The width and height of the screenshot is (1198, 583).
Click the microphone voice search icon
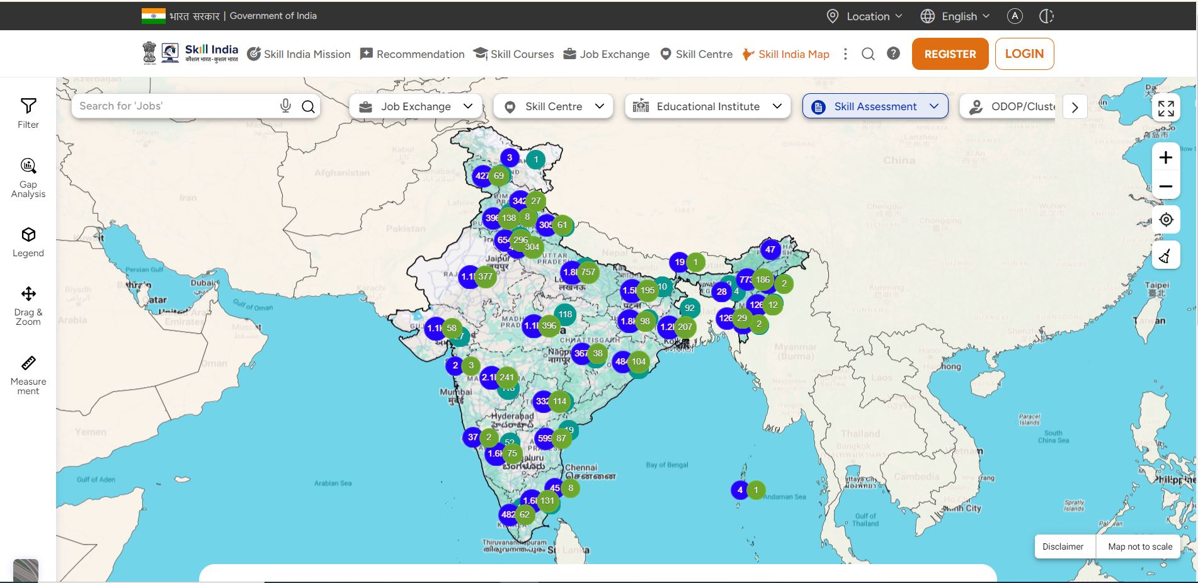pyautogui.click(x=285, y=106)
